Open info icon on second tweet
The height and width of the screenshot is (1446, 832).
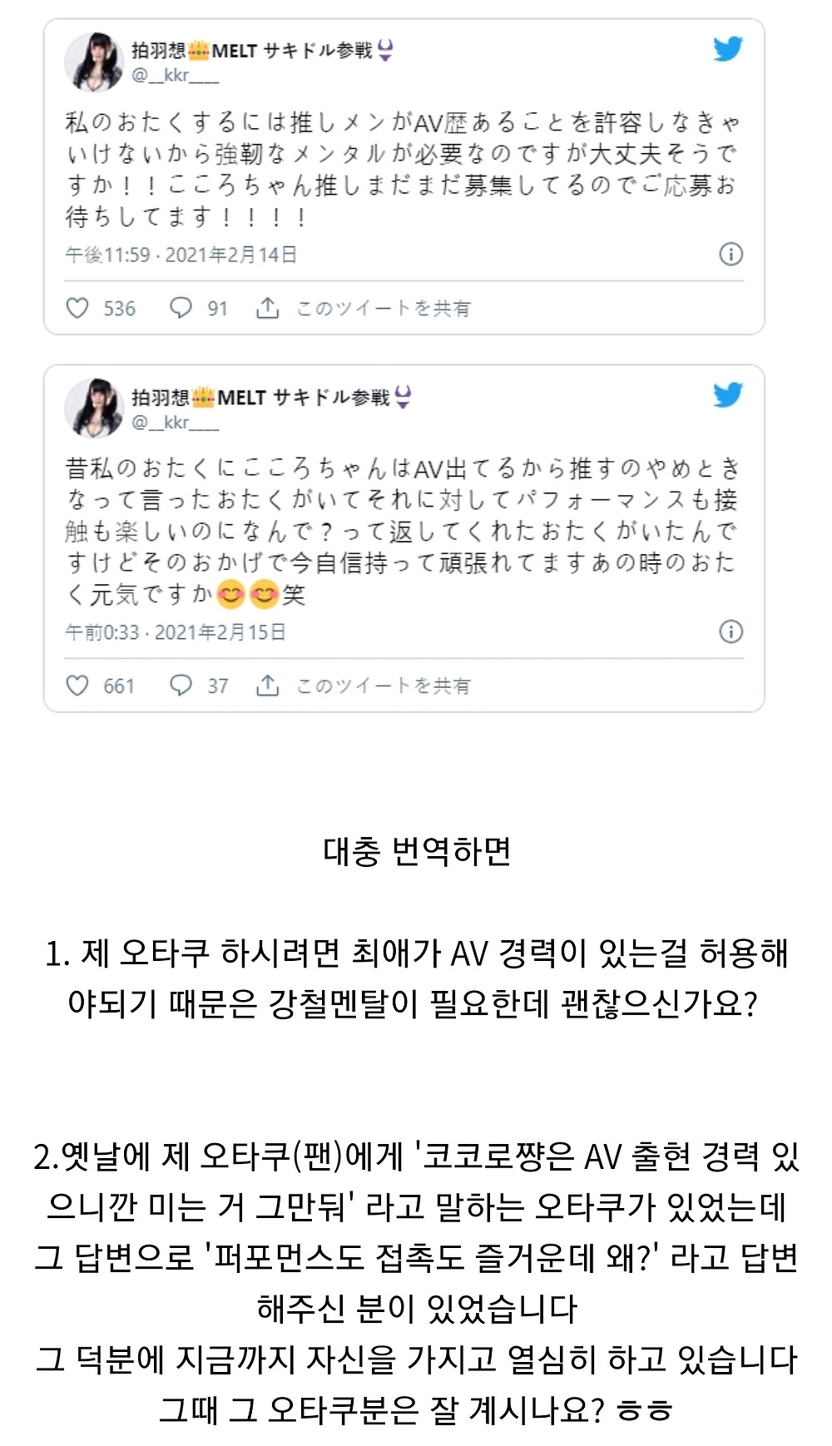tap(730, 631)
